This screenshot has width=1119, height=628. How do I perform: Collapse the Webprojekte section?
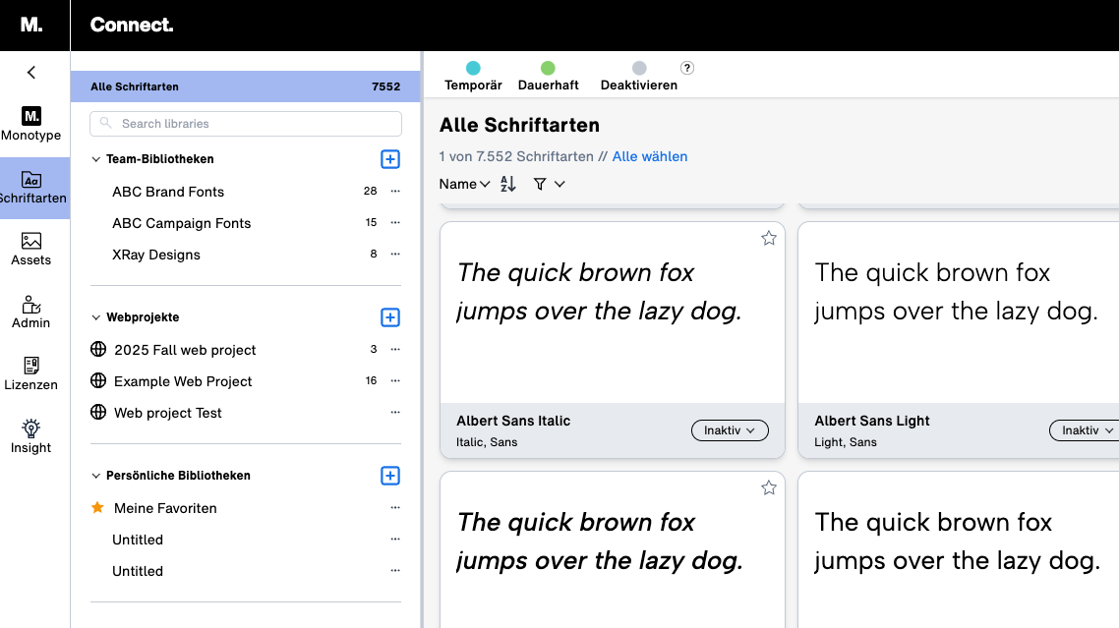pyautogui.click(x=95, y=316)
